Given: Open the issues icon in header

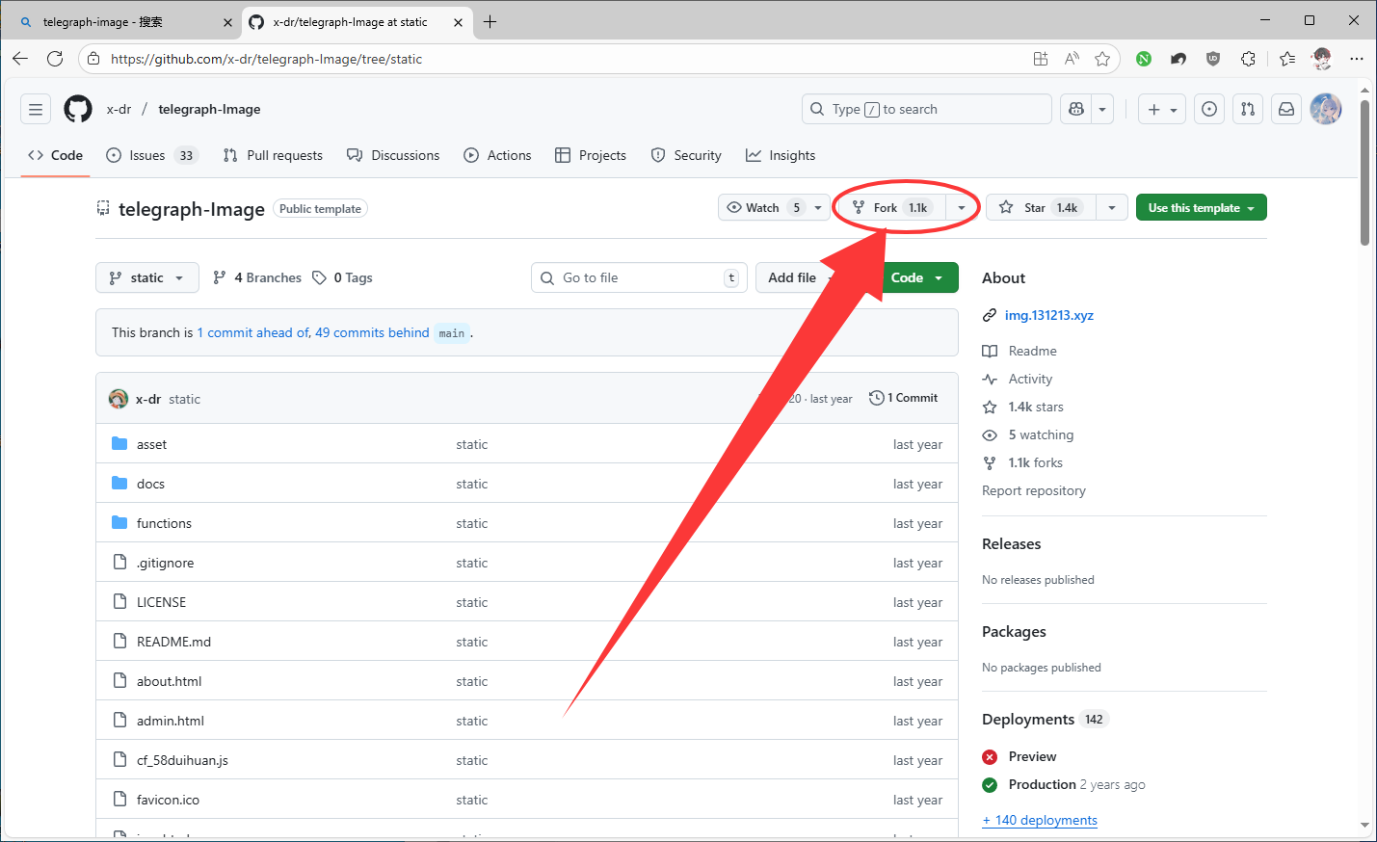Looking at the screenshot, I should 1209,109.
